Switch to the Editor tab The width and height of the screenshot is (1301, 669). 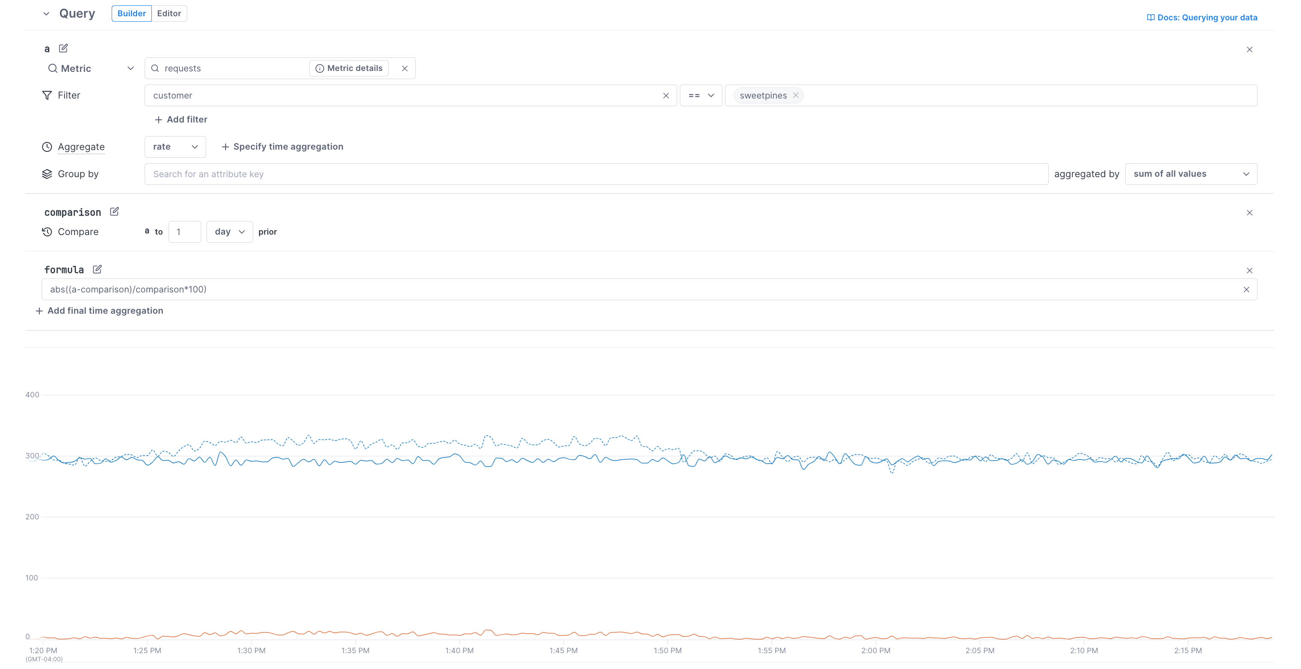pyautogui.click(x=169, y=13)
